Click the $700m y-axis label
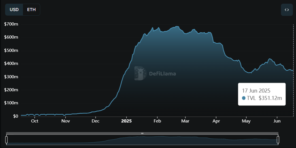This screenshot has height=148, width=296. [11, 24]
